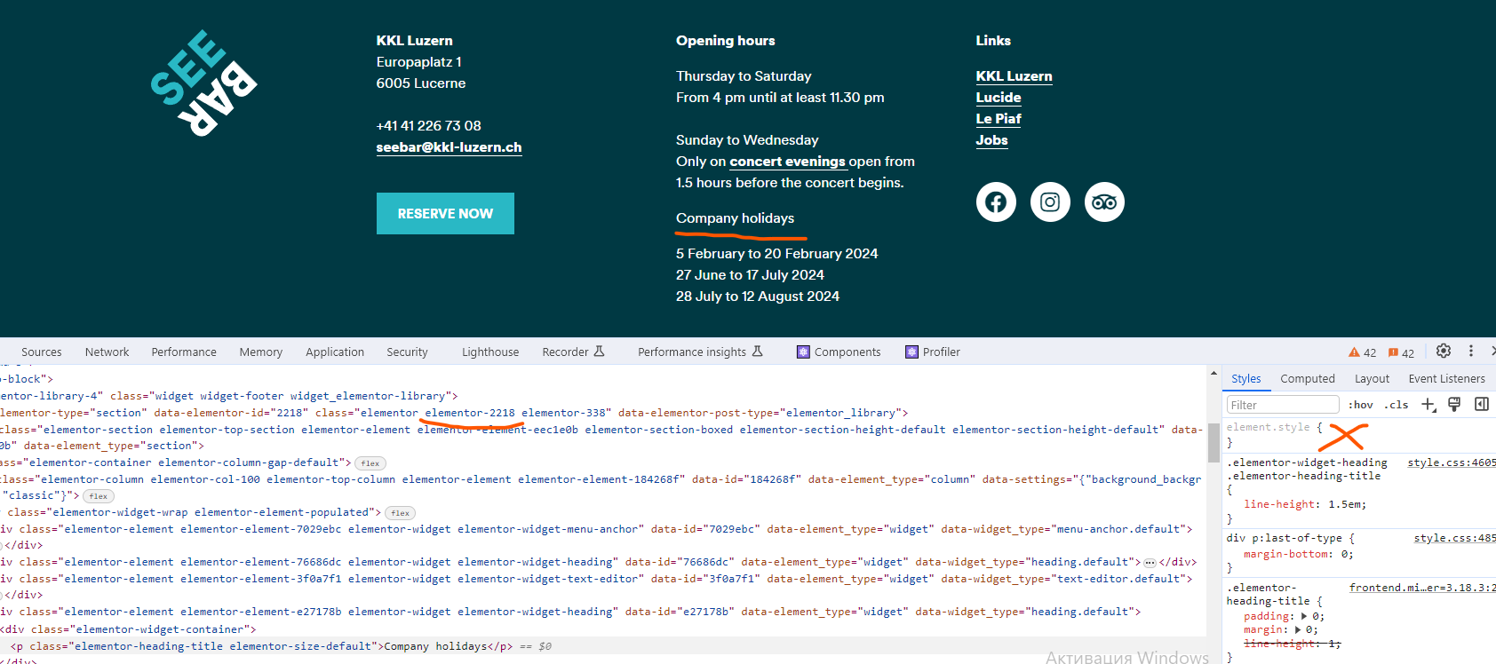Click the SEEBAR logo
Screen dimensions: 1496x664
[203, 83]
